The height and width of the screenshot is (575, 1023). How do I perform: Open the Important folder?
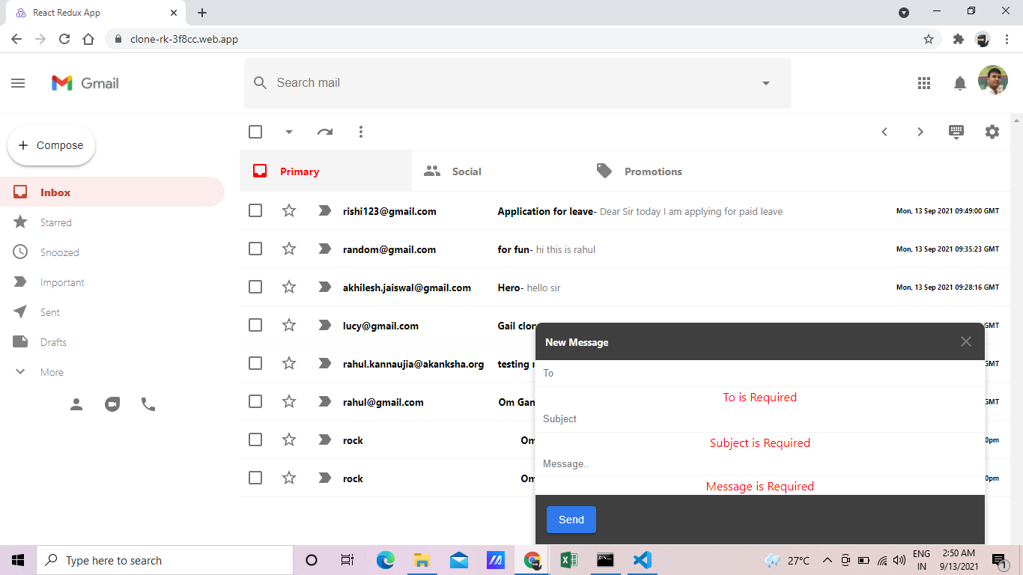tap(112, 282)
